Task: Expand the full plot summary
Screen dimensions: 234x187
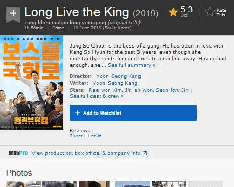Action: [131, 65]
